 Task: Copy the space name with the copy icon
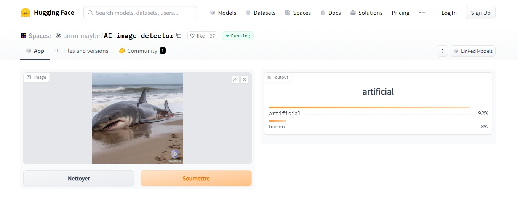coord(179,36)
